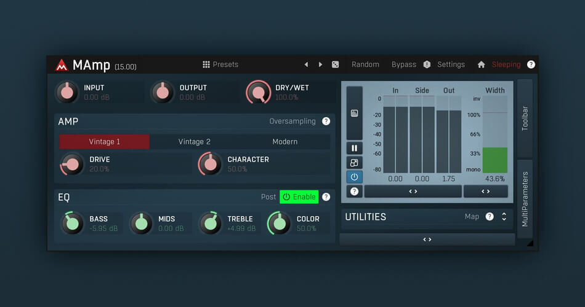The image size is (585, 307).
Task: Select the Vintage 2 amp tab
Action: click(195, 142)
